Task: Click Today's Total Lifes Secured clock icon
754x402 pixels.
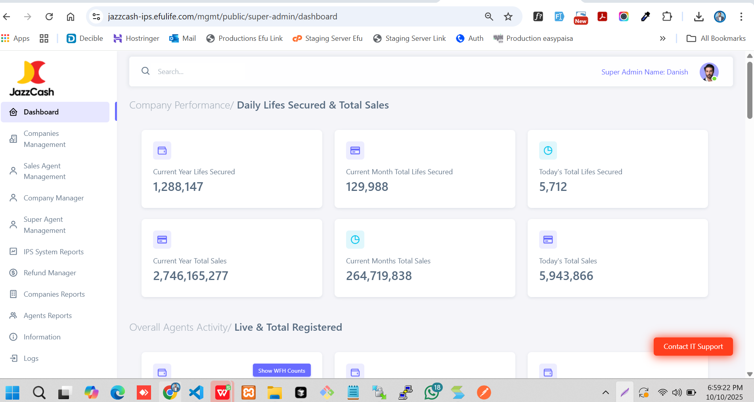Action: click(x=548, y=151)
